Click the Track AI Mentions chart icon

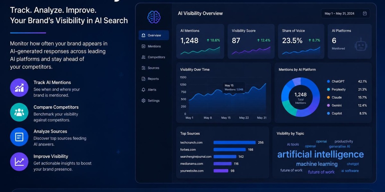19,87
